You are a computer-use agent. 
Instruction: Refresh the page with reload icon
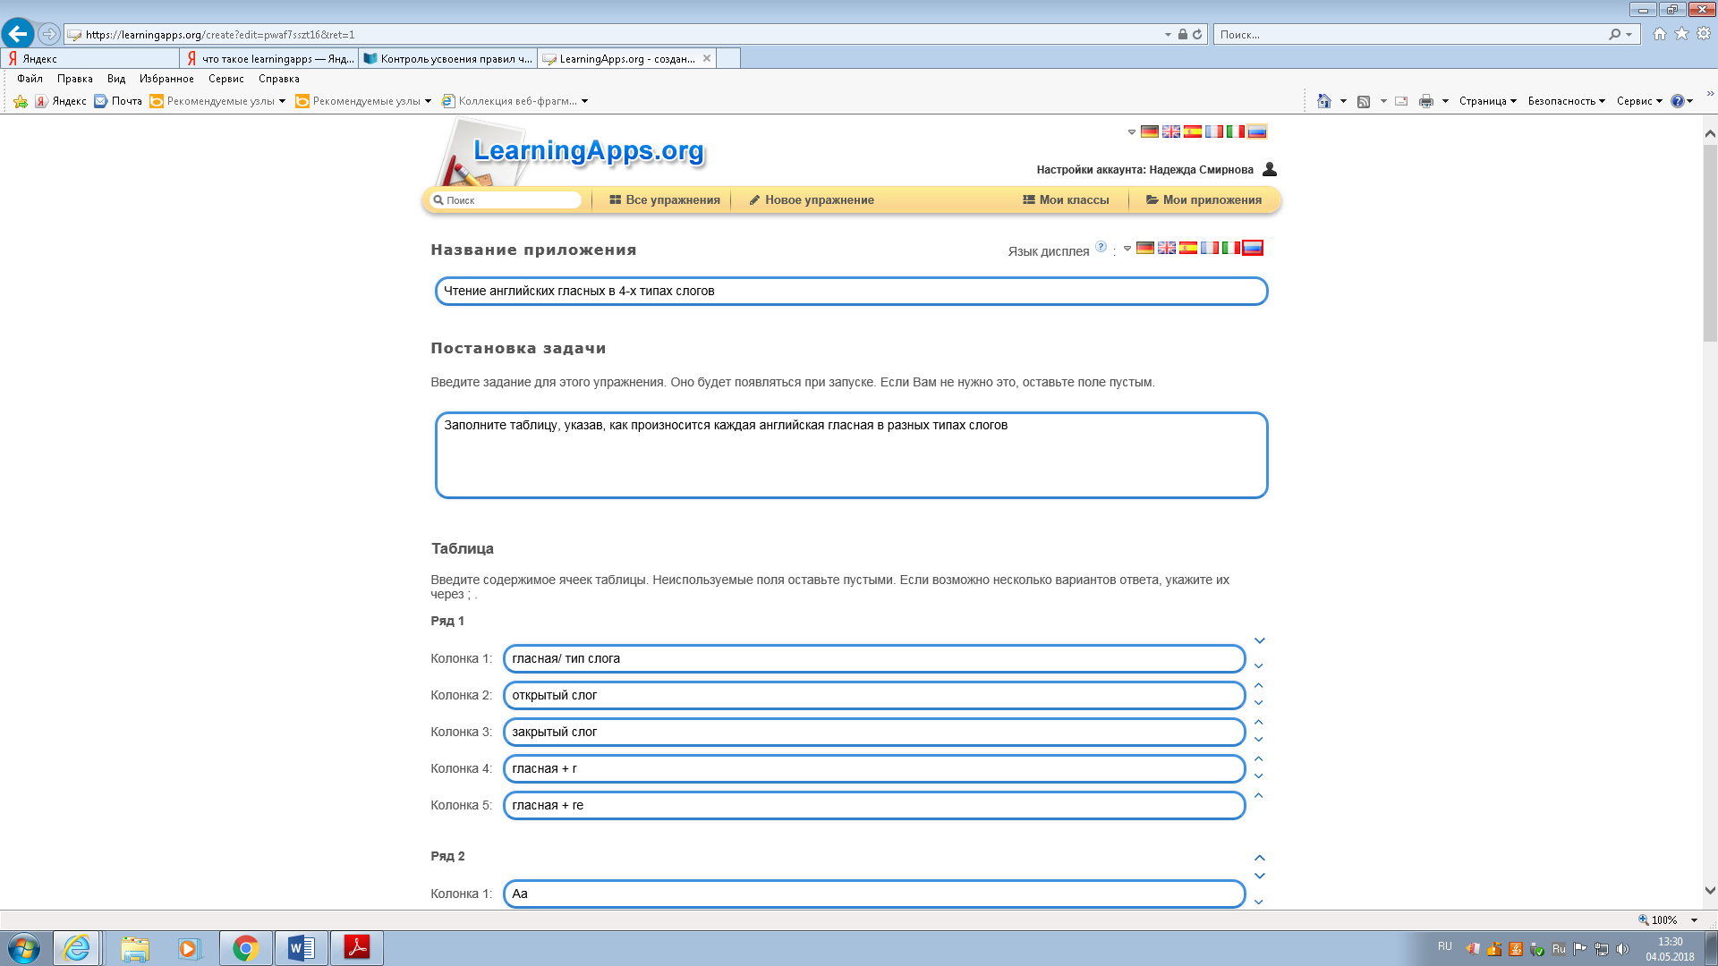point(1197,34)
